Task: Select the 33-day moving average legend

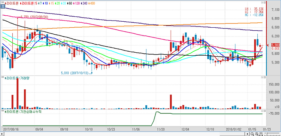Action: 64,3
